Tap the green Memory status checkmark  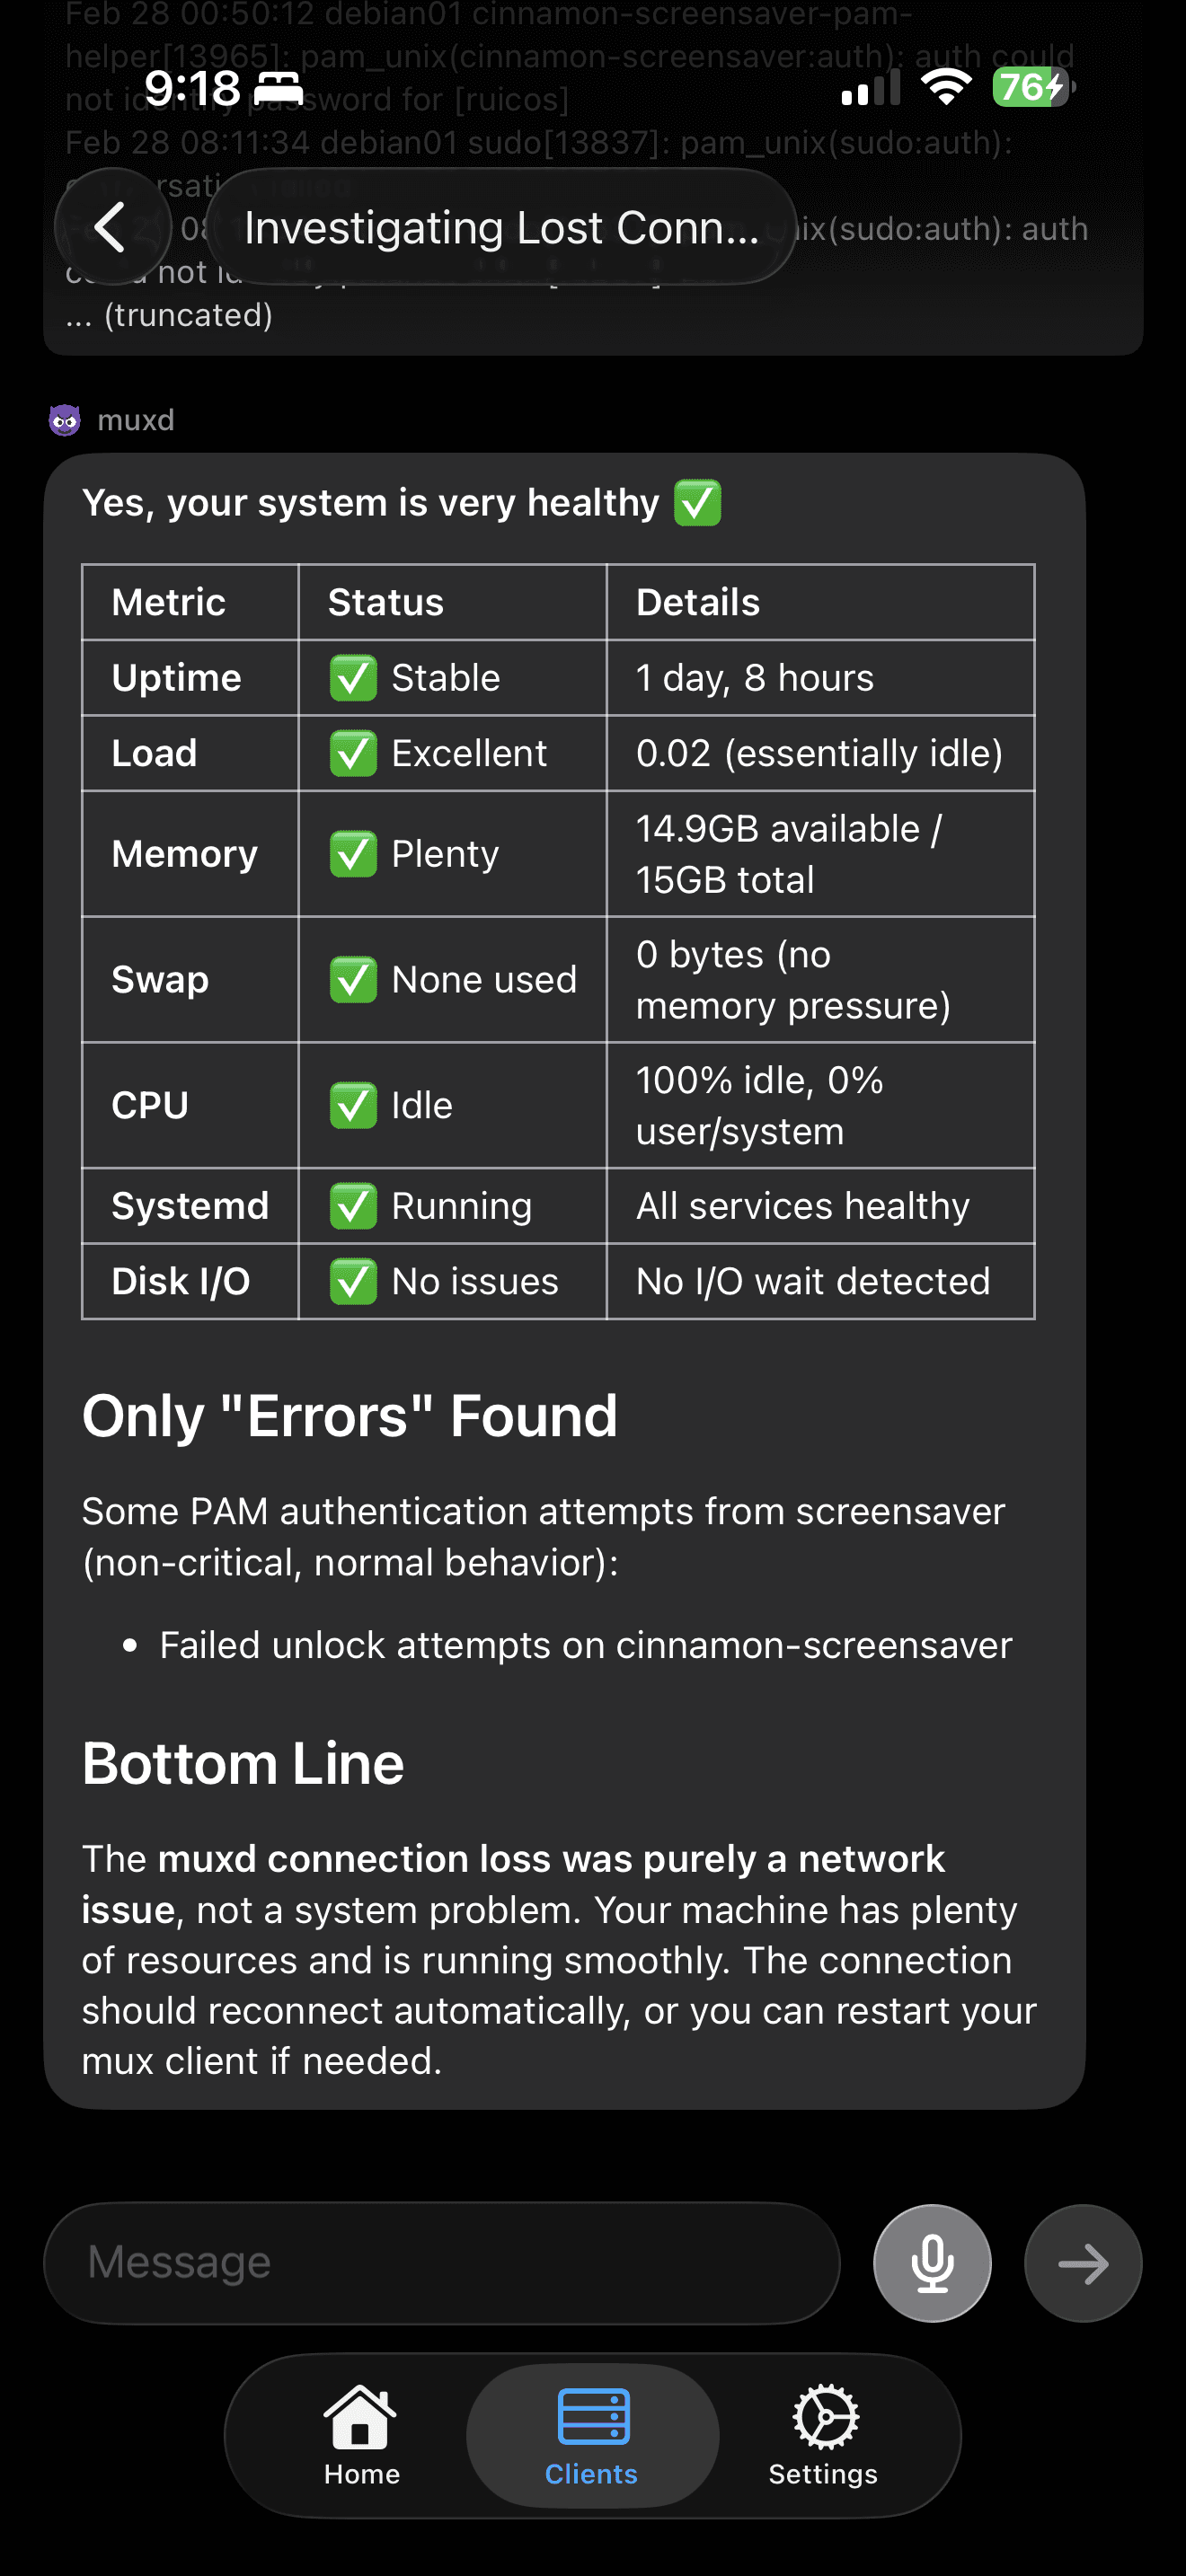(355, 853)
